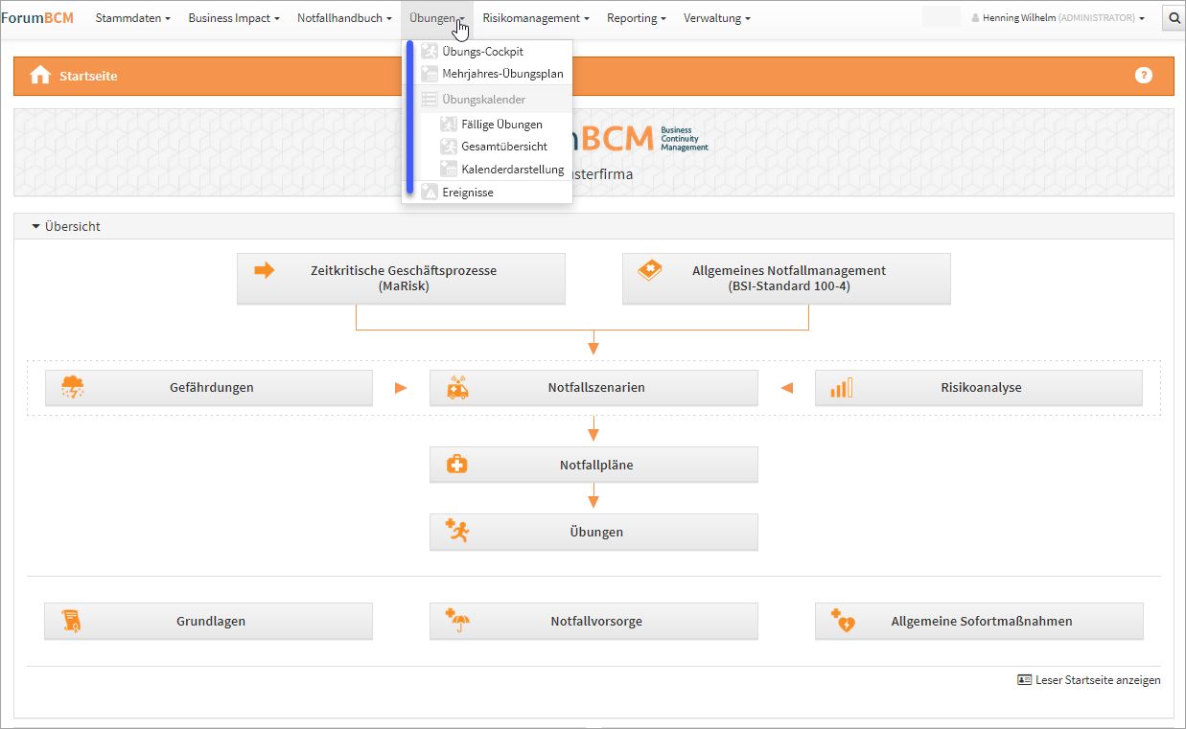This screenshot has height=729, width=1186.
Task: Click the arrow icon on Zeitkritische Geschäftsprozesse
Action: tap(264, 271)
